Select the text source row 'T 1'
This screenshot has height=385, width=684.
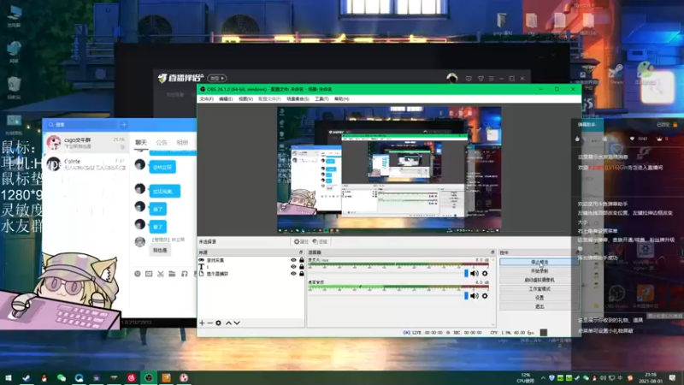click(251, 267)
